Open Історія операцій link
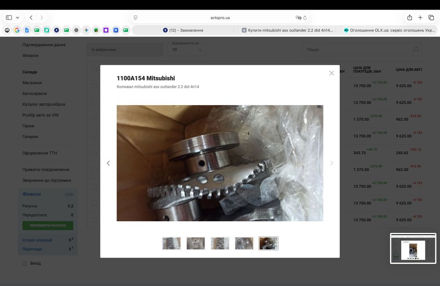 37,240
